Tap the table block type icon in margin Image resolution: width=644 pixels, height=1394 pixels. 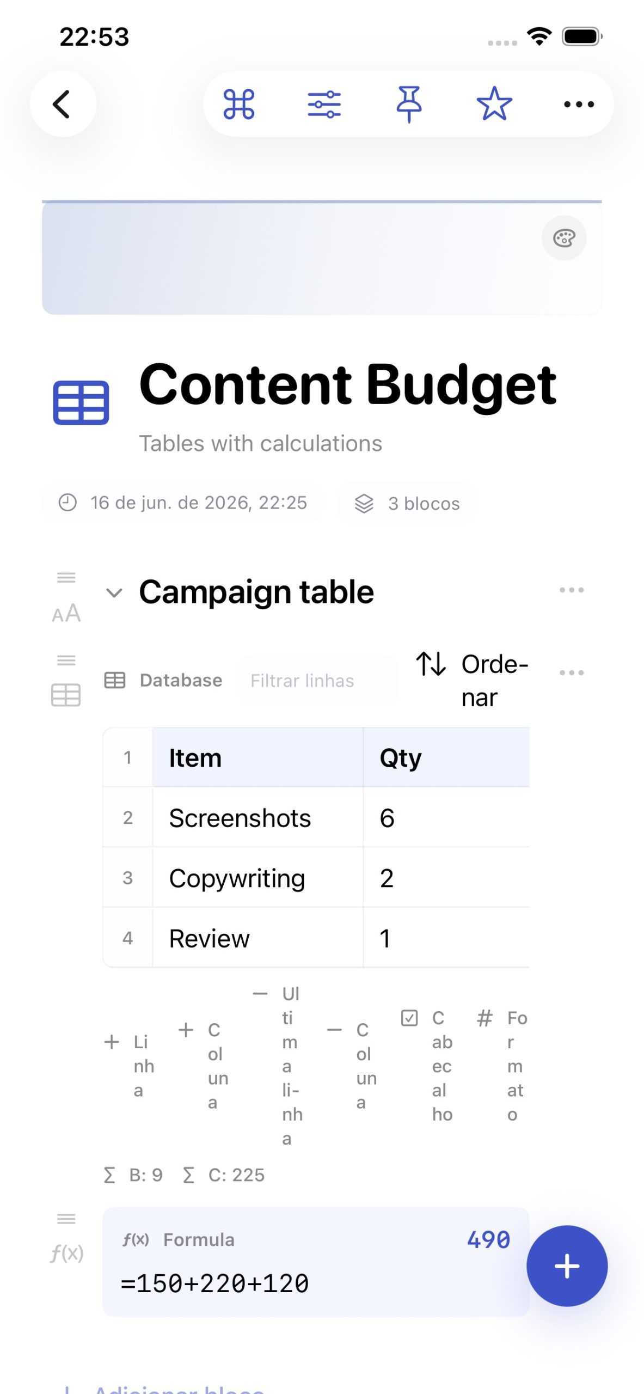[x=66, y=695]
